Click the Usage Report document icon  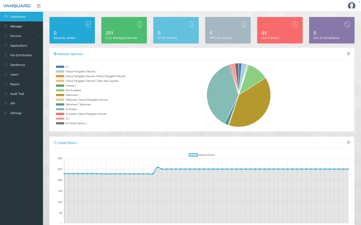point(55,143)
